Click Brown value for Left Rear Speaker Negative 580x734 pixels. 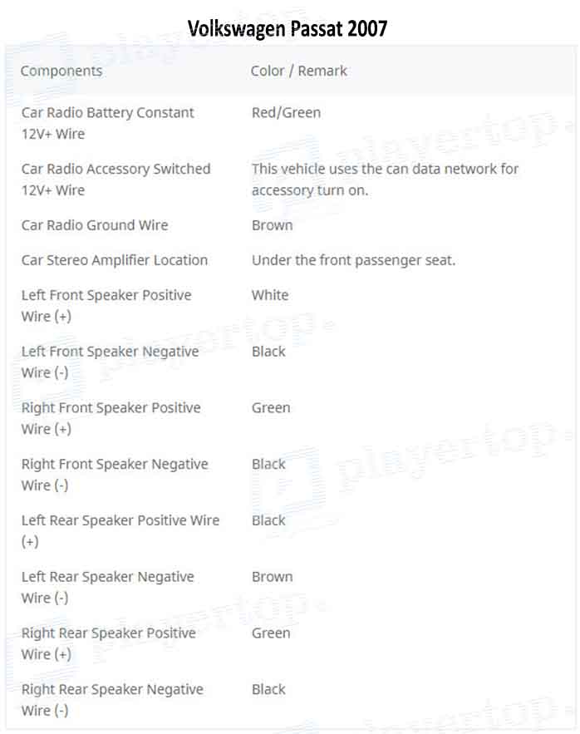tap(272, 577)
